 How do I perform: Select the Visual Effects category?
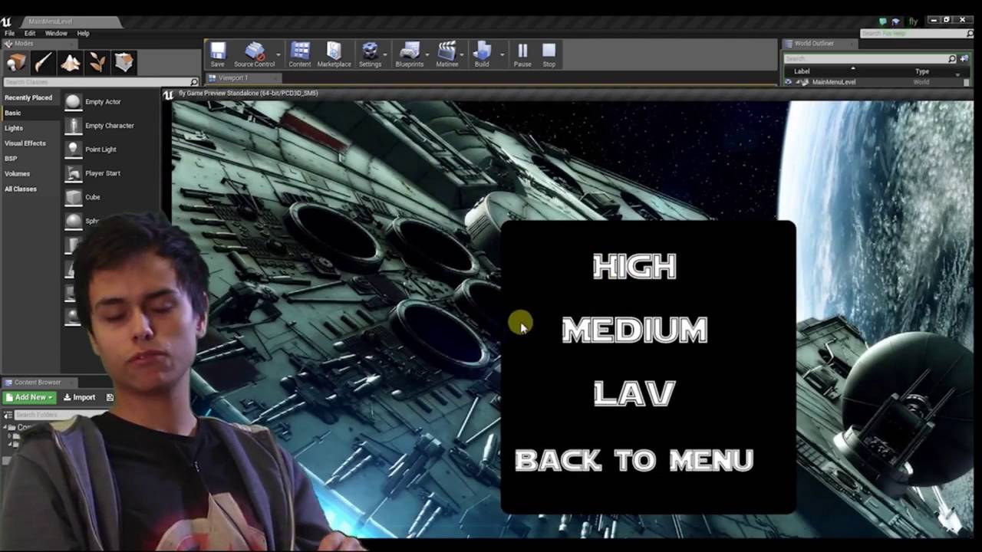(x=25, y=143)
